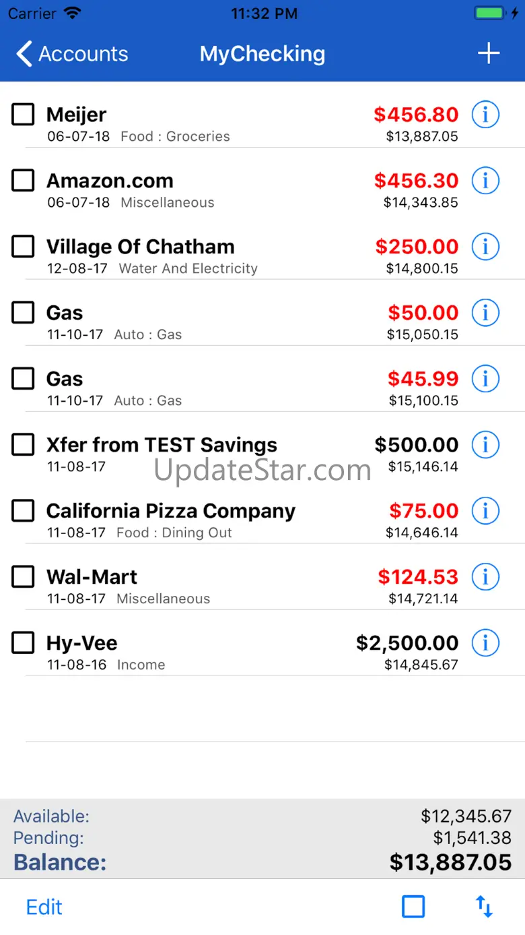525x935 pixels.
Task: View info for California Pizza Company
Action: 485,511
